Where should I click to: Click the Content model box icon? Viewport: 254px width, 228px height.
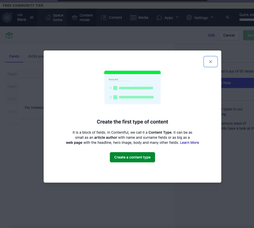[x=75, y=17]
